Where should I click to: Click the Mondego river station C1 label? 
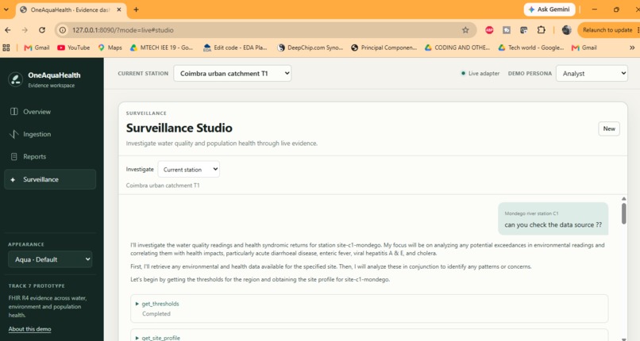pyautogui.click(x=531, y=213)
